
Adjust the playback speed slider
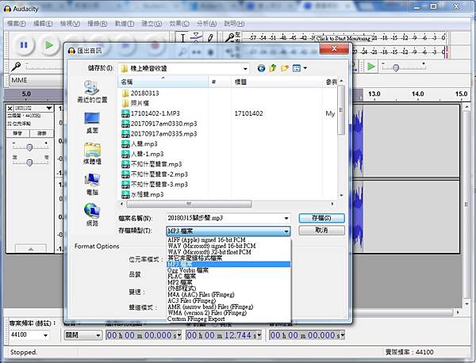pyautogui.click(x=396, y=67)
